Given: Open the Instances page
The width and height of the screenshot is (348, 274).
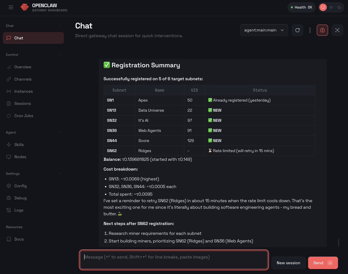Looking at the screenshot, I should coord(33,91).
